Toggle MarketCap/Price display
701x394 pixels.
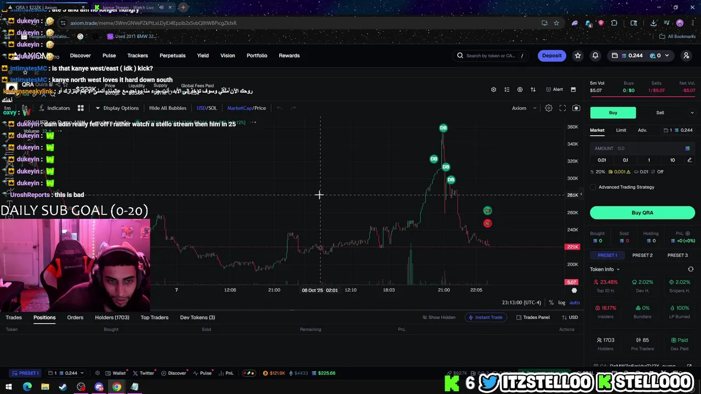(x=246, y=108)
